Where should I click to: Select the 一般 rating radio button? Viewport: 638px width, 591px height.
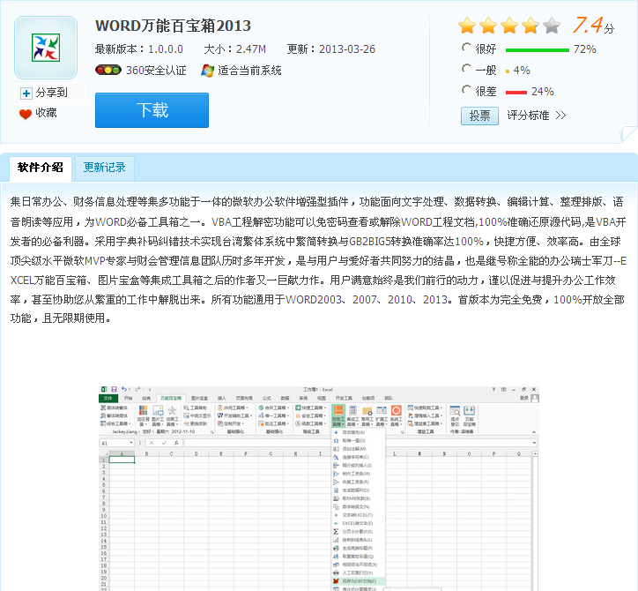(x=466, y=69)
